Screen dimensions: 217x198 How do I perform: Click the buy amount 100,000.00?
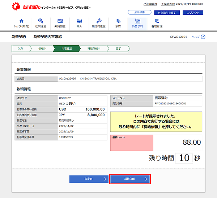[x=95, y=109]
